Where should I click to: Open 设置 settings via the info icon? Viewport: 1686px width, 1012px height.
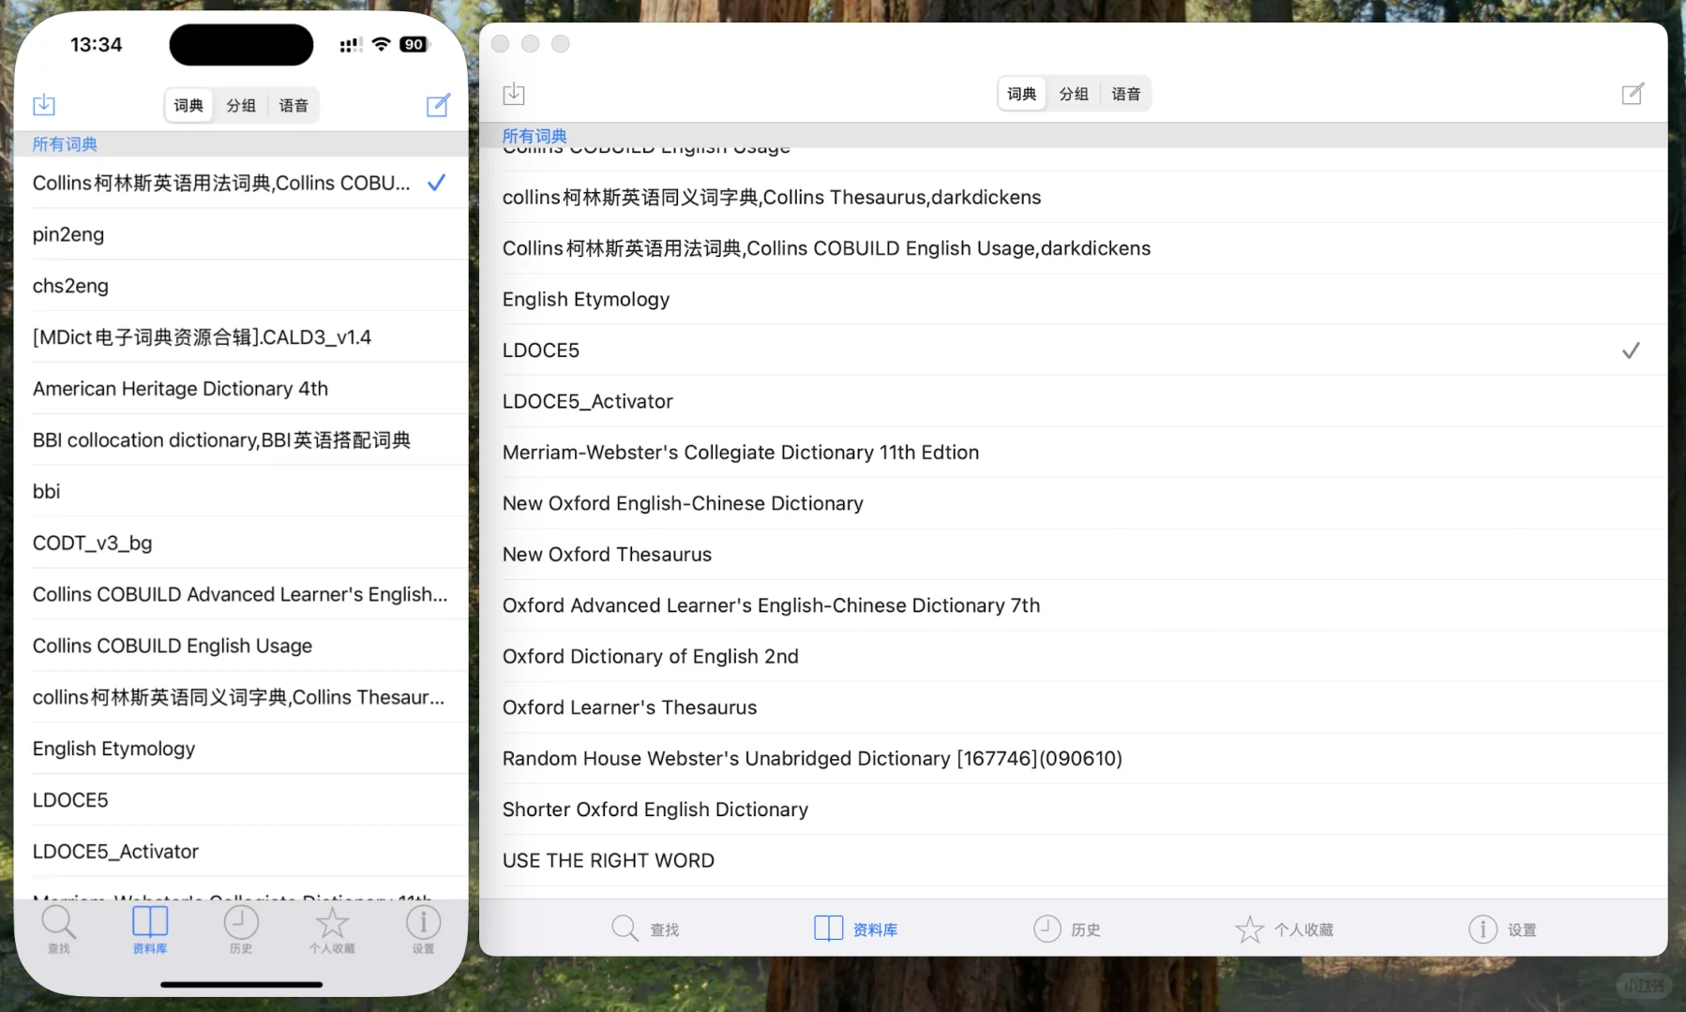[423, 924]
